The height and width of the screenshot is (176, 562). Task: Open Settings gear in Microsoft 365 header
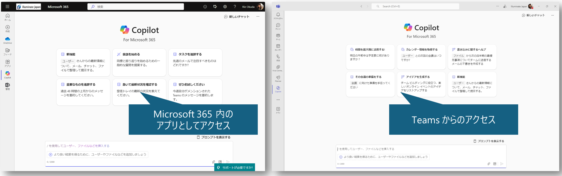225,7
